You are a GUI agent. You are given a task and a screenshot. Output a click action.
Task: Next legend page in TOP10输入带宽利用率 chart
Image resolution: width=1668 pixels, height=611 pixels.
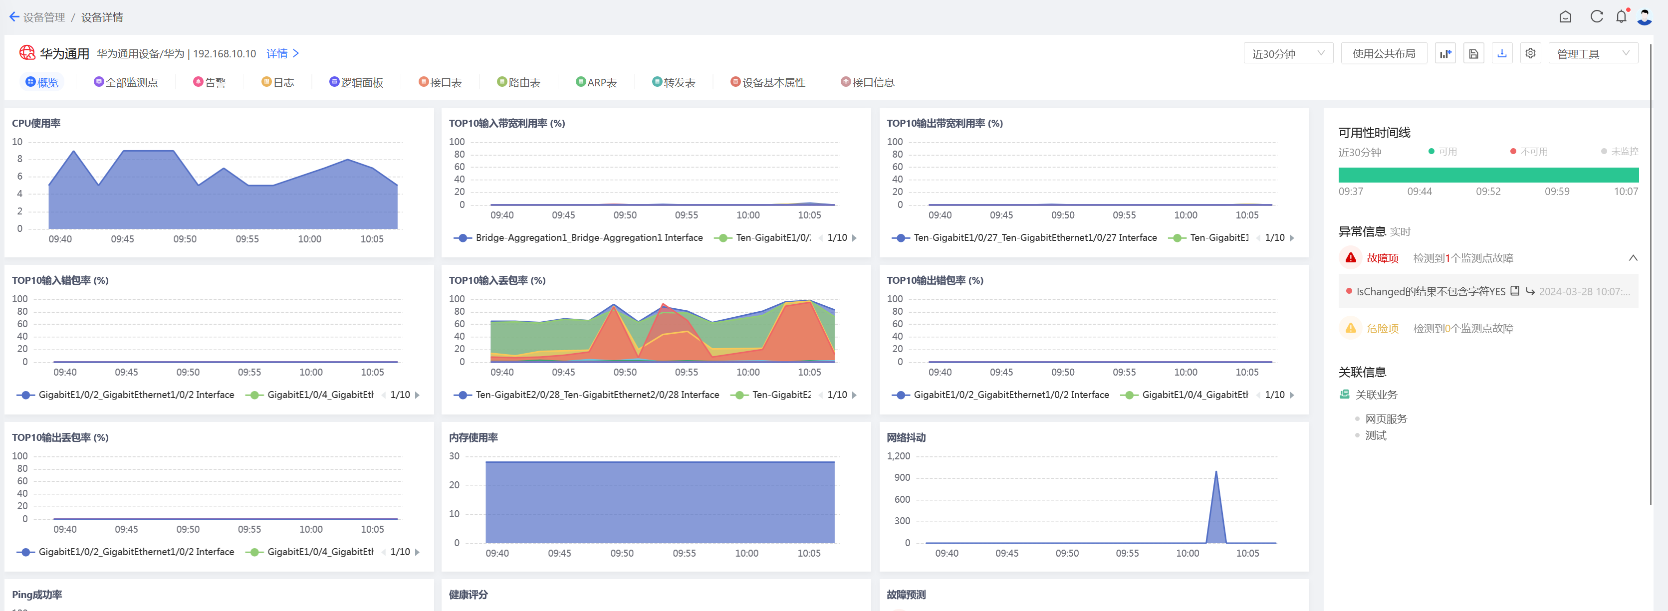click(855, 238)
